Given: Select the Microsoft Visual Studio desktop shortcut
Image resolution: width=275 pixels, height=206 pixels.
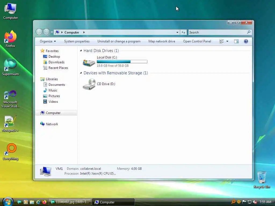Looking at the screenshot, I should pyautogui.click(x=10, y=99).
